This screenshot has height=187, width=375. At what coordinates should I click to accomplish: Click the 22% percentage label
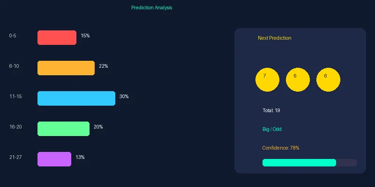(x=103, y=66)
